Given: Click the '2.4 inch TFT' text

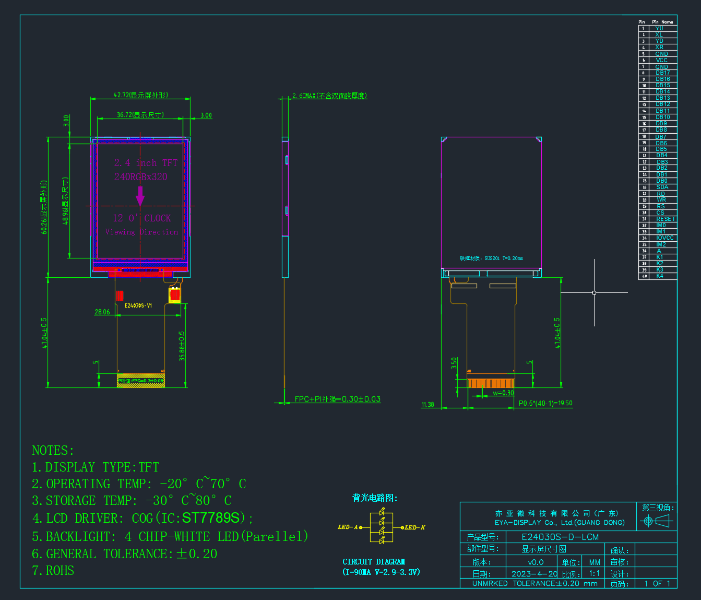Looking at the screenshot, I should coord(146,163).
